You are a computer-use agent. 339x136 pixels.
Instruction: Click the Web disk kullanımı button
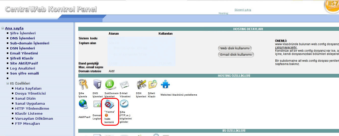(x=235, y=48)
